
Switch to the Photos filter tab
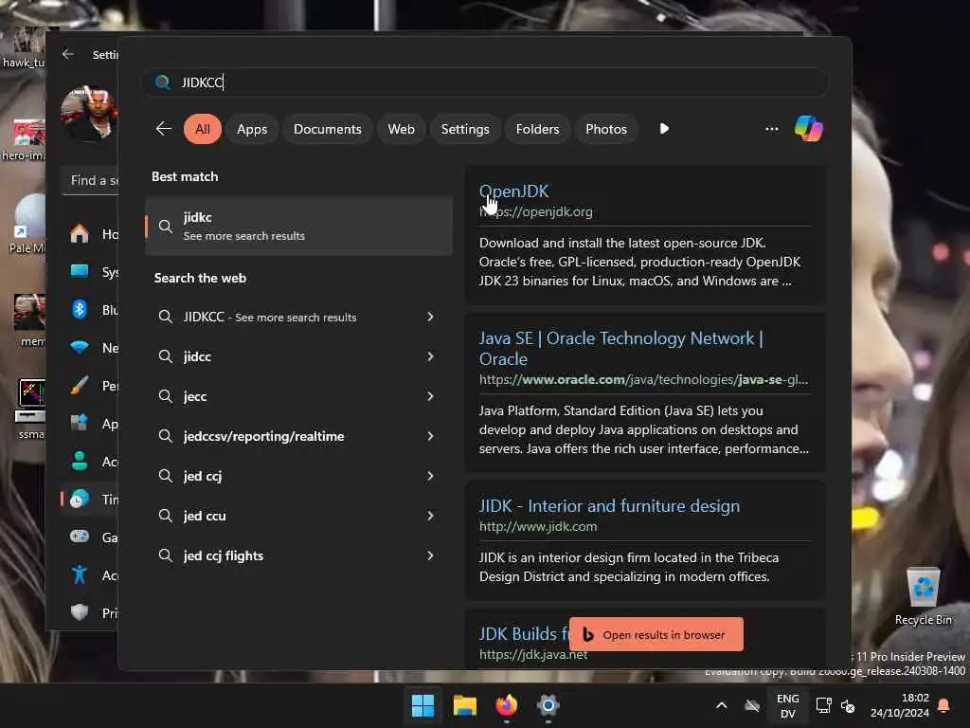click(x=605, y=129)
